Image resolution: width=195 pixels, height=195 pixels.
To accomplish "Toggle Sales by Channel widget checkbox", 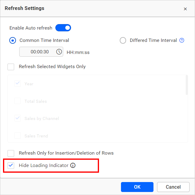I will [x=18, y=118].
